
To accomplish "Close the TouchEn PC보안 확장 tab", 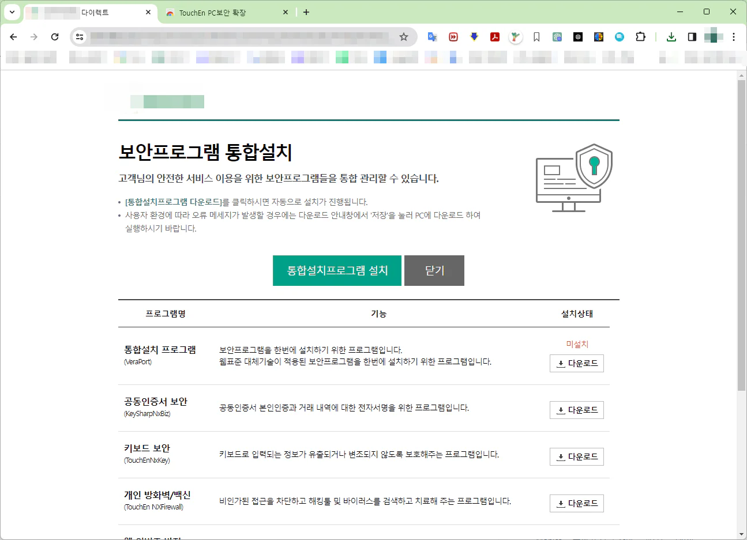I will 286,12.
